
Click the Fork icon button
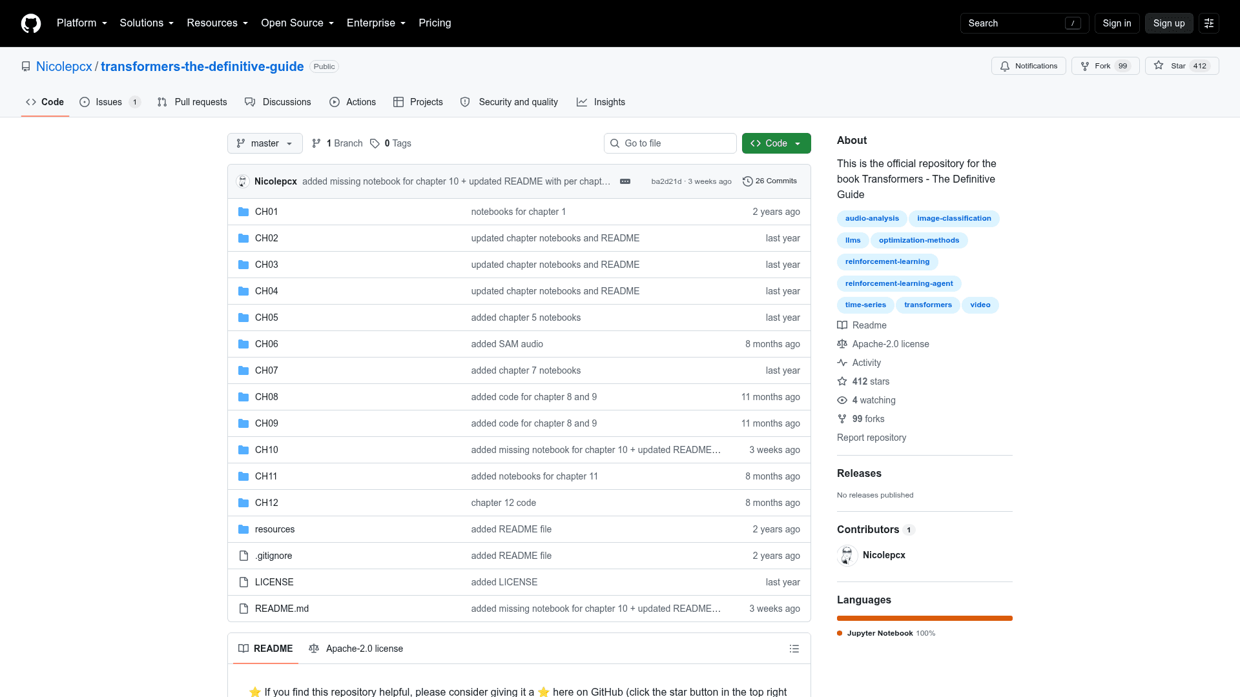click(x=1085, y=66)
